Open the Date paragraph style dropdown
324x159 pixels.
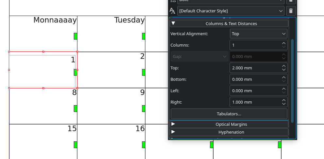click(231, 1)
